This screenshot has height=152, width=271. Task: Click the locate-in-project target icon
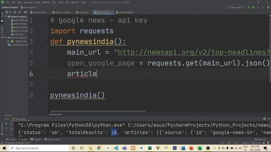coord(15,12)
